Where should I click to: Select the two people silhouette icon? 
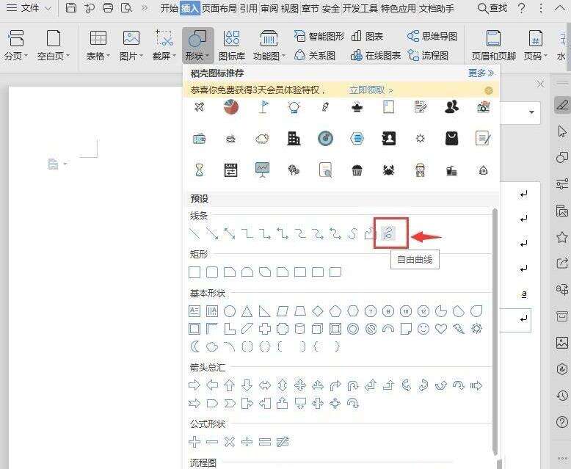pyautogui.click(x=451, y=107)
